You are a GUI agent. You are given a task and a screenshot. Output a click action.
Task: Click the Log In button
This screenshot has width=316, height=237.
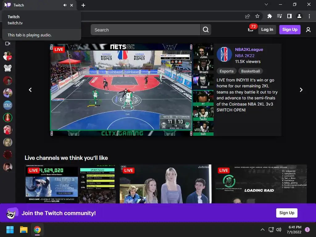267,30
